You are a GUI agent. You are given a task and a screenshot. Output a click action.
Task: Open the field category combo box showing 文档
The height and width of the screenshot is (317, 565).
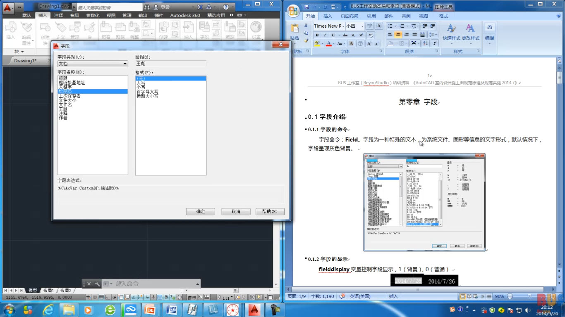[93, 64]
